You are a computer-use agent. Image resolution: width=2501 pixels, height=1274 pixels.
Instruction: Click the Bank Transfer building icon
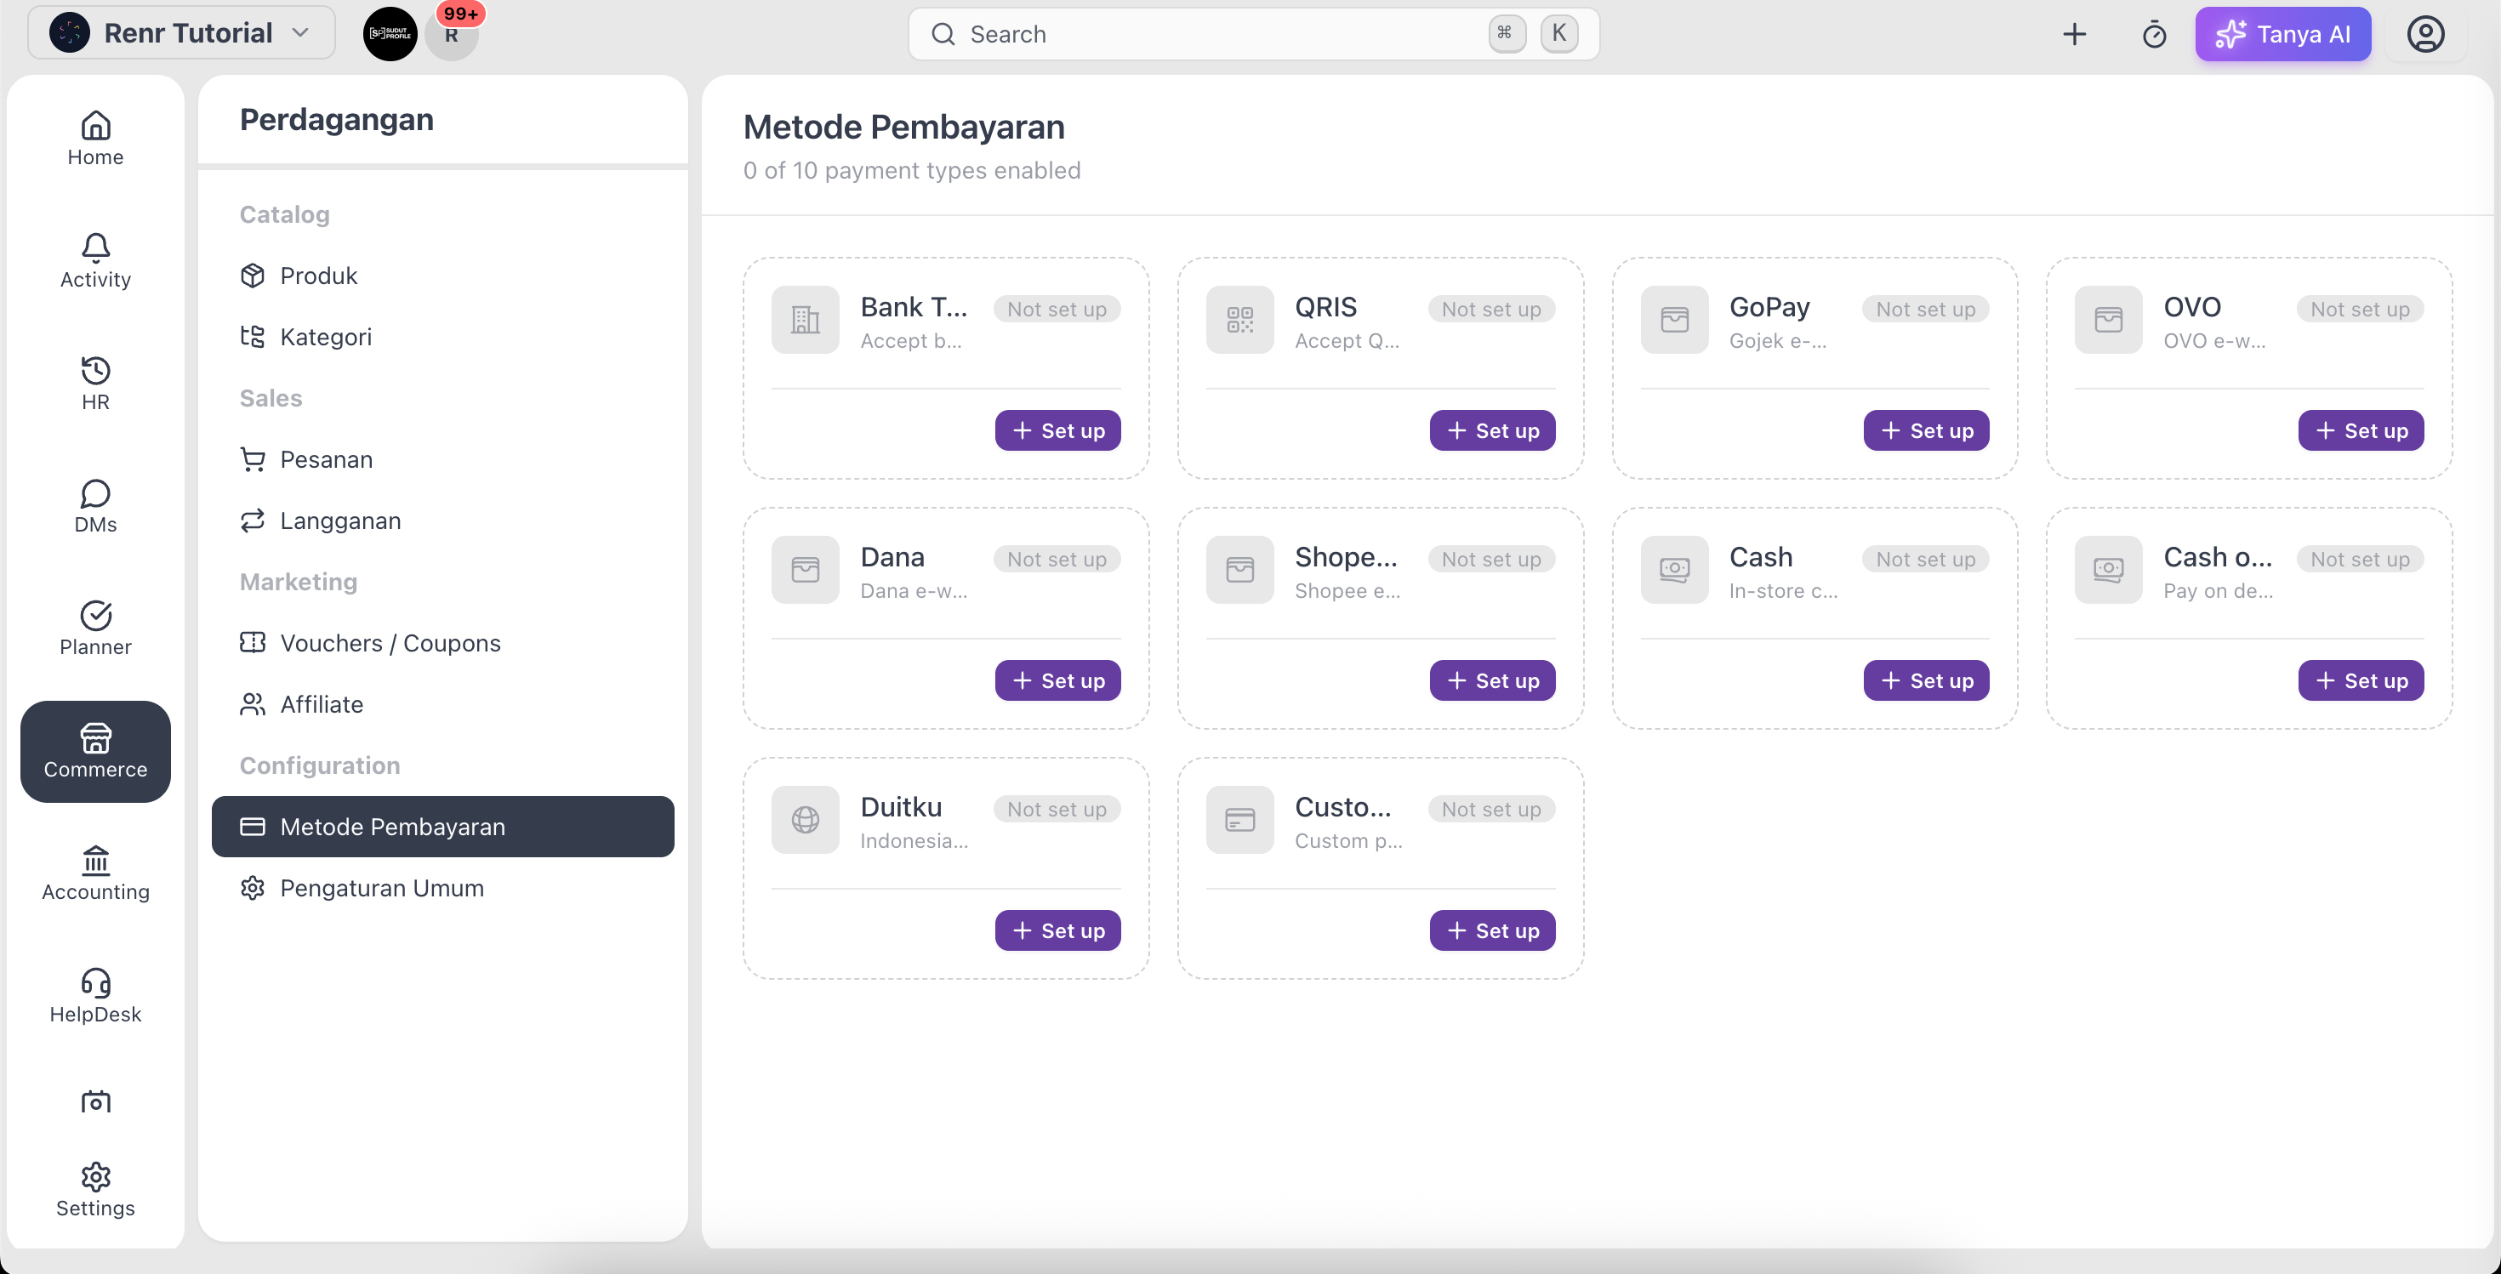point(805,319)
